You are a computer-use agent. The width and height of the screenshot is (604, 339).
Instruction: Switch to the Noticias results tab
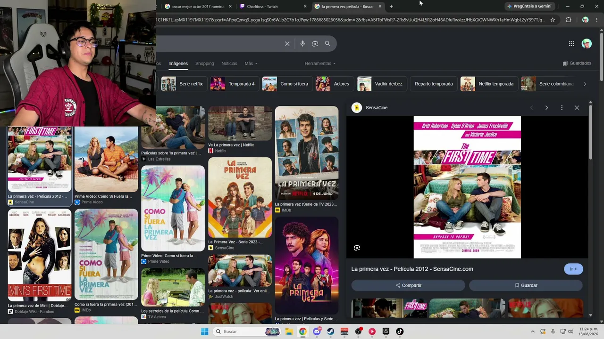click(229, 64)
